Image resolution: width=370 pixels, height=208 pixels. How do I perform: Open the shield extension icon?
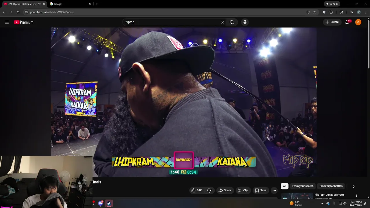(324, 12)
